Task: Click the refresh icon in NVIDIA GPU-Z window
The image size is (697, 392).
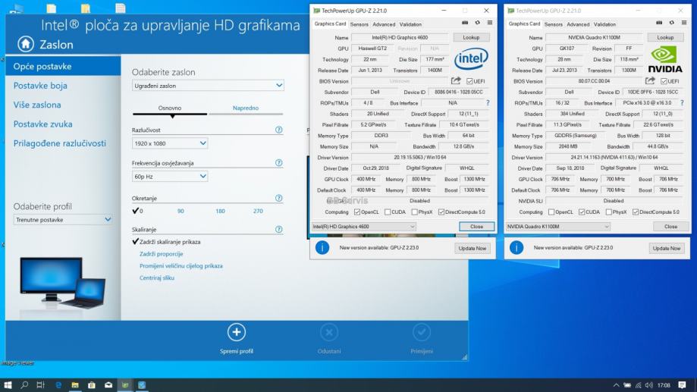Action: (x=672, y=24)
